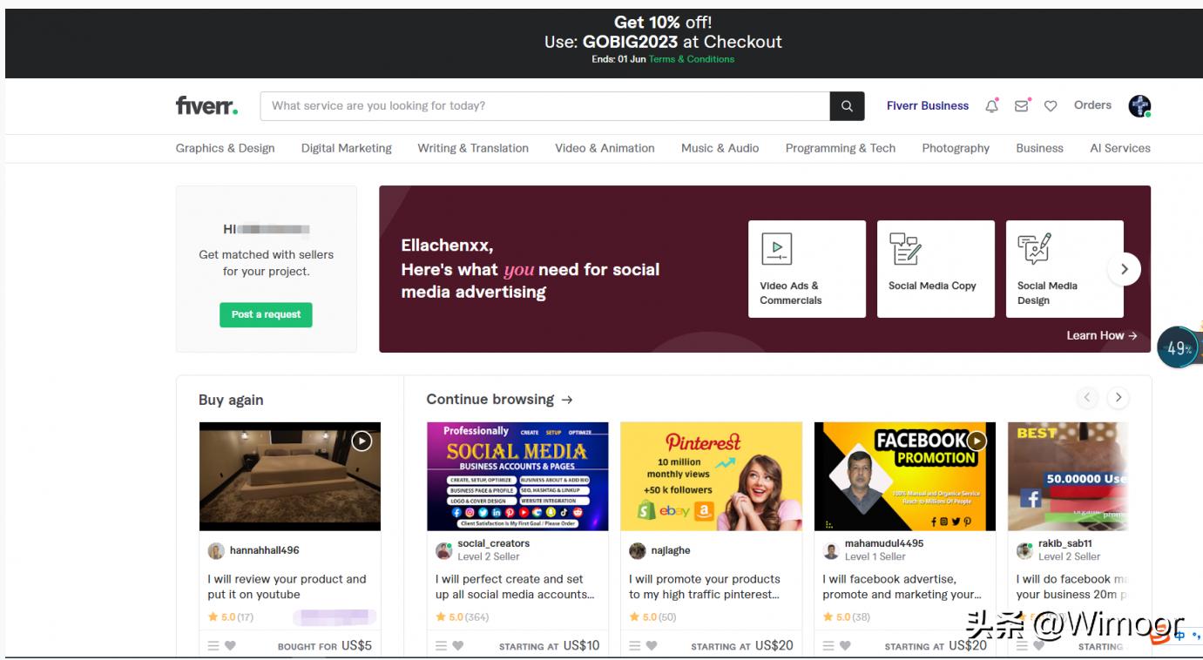
Task: Open list menu on hannahhall496 gig card
Action: click(213, 646)
